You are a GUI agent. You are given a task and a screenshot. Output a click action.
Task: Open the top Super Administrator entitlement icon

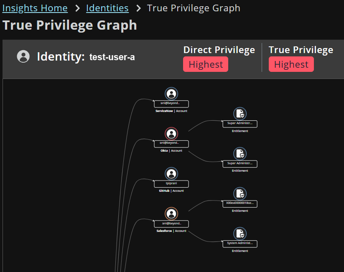tap(240, 113)
